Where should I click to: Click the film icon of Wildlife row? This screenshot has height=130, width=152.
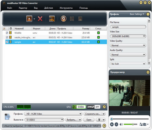click(x=10, y=33)
